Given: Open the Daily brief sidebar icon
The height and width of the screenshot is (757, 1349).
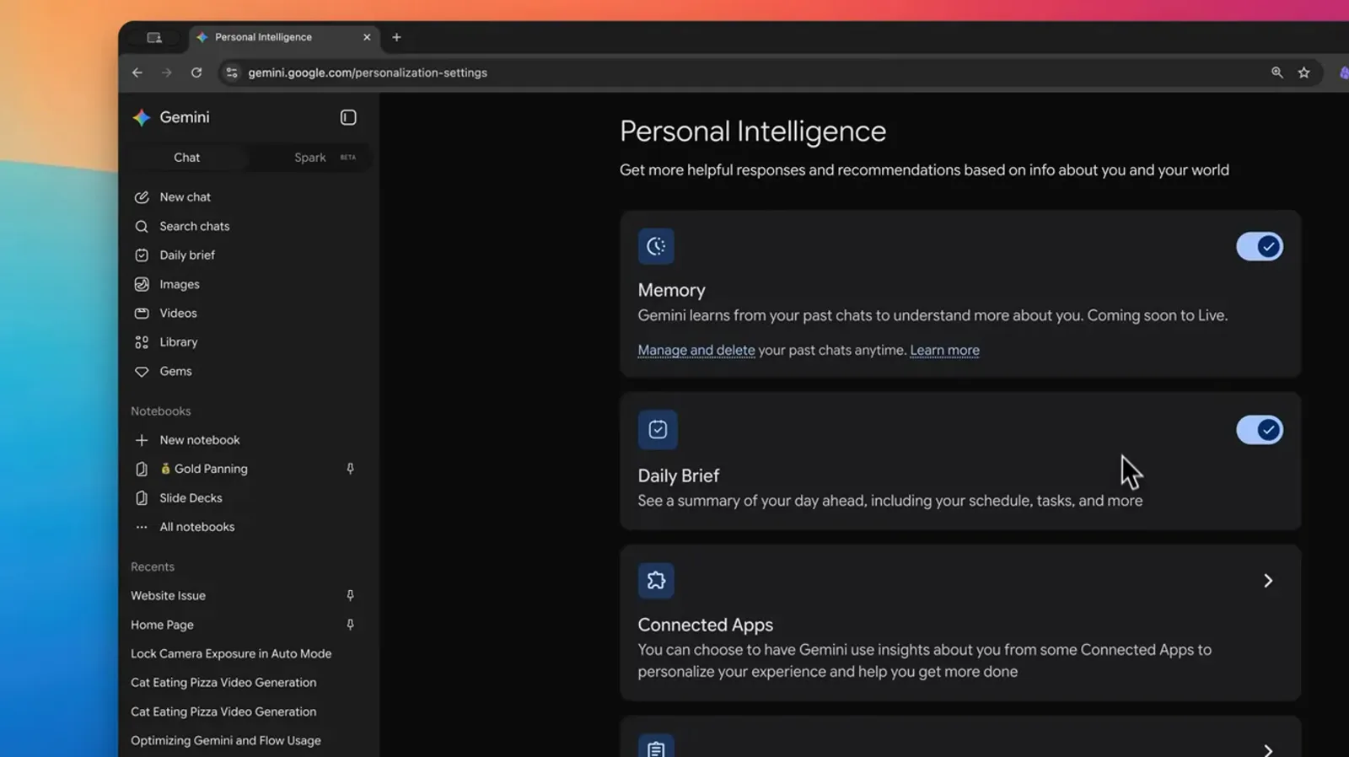Looking at the screenshot, I should pos(142,255).
